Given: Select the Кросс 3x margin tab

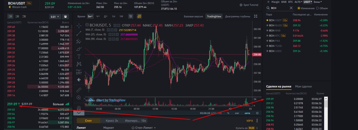Looking at the screenshot, I should (x=112, y=121).
